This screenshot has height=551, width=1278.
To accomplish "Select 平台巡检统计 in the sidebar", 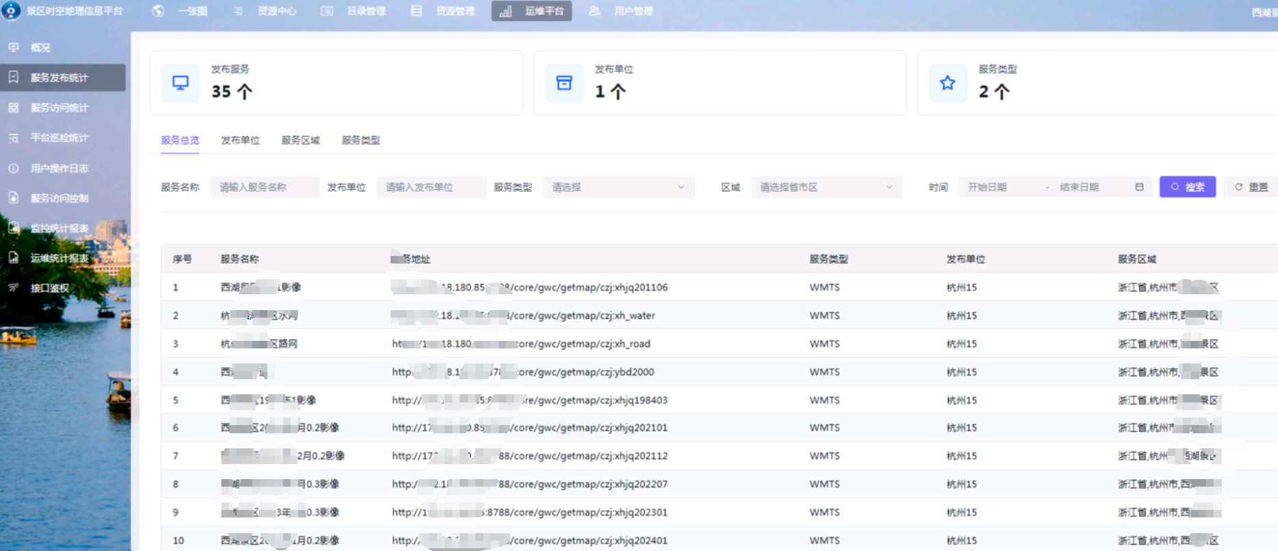I will (59, 138).
